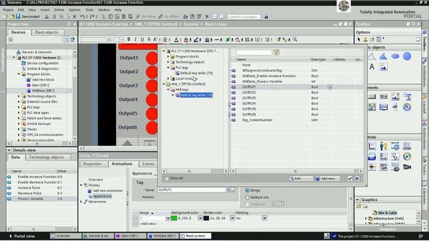Switch to Plant objects tab
Image resolution: width=429 pixels, height=241 pixels.
[x=46, y=32]
